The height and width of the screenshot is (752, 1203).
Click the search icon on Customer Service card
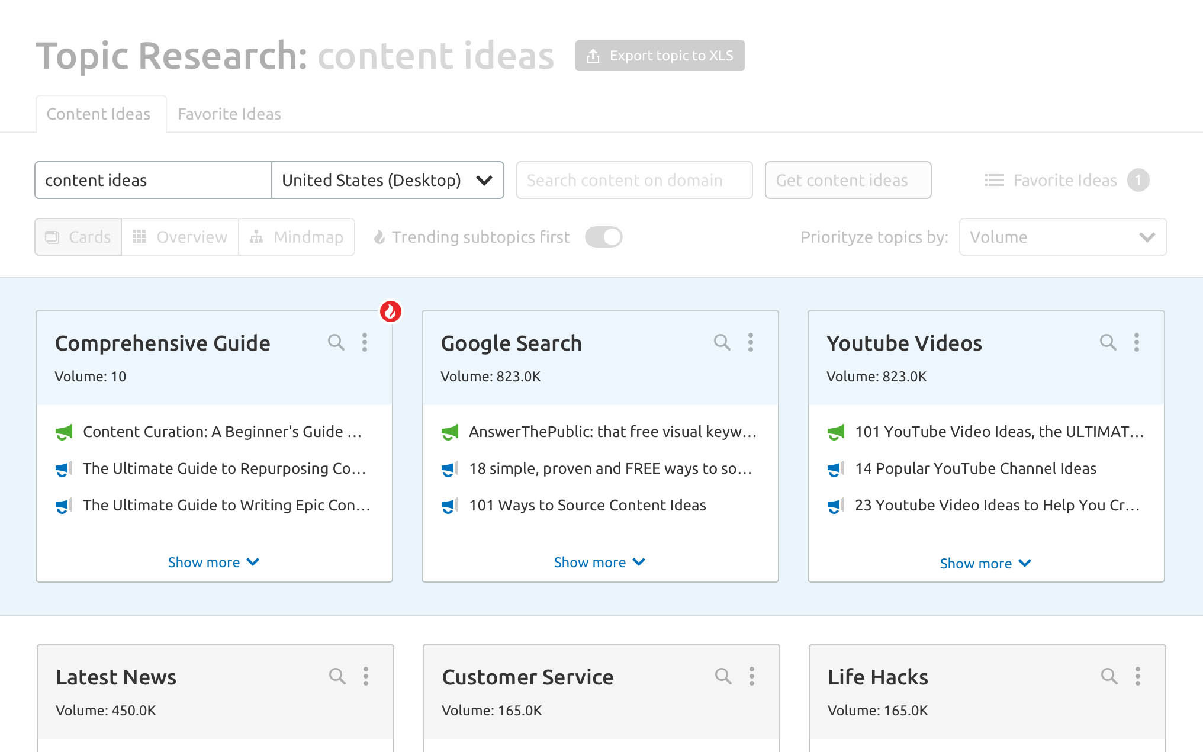(723, 676)
